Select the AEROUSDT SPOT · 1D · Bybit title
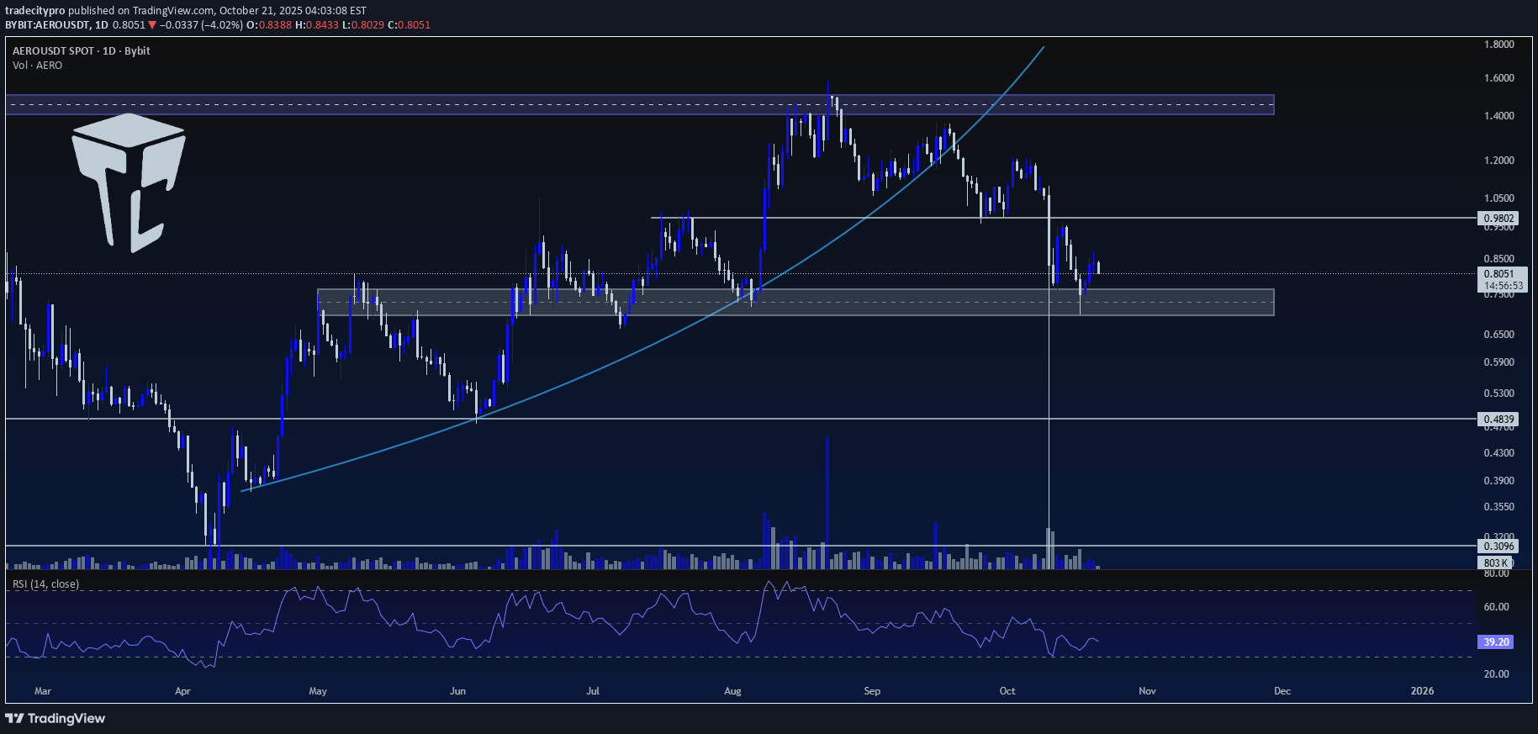The height and width of the screenshot is (734, 1538). click(x=82, y=51)
